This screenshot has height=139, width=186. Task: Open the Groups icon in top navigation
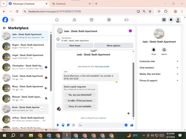coord(109,20)
